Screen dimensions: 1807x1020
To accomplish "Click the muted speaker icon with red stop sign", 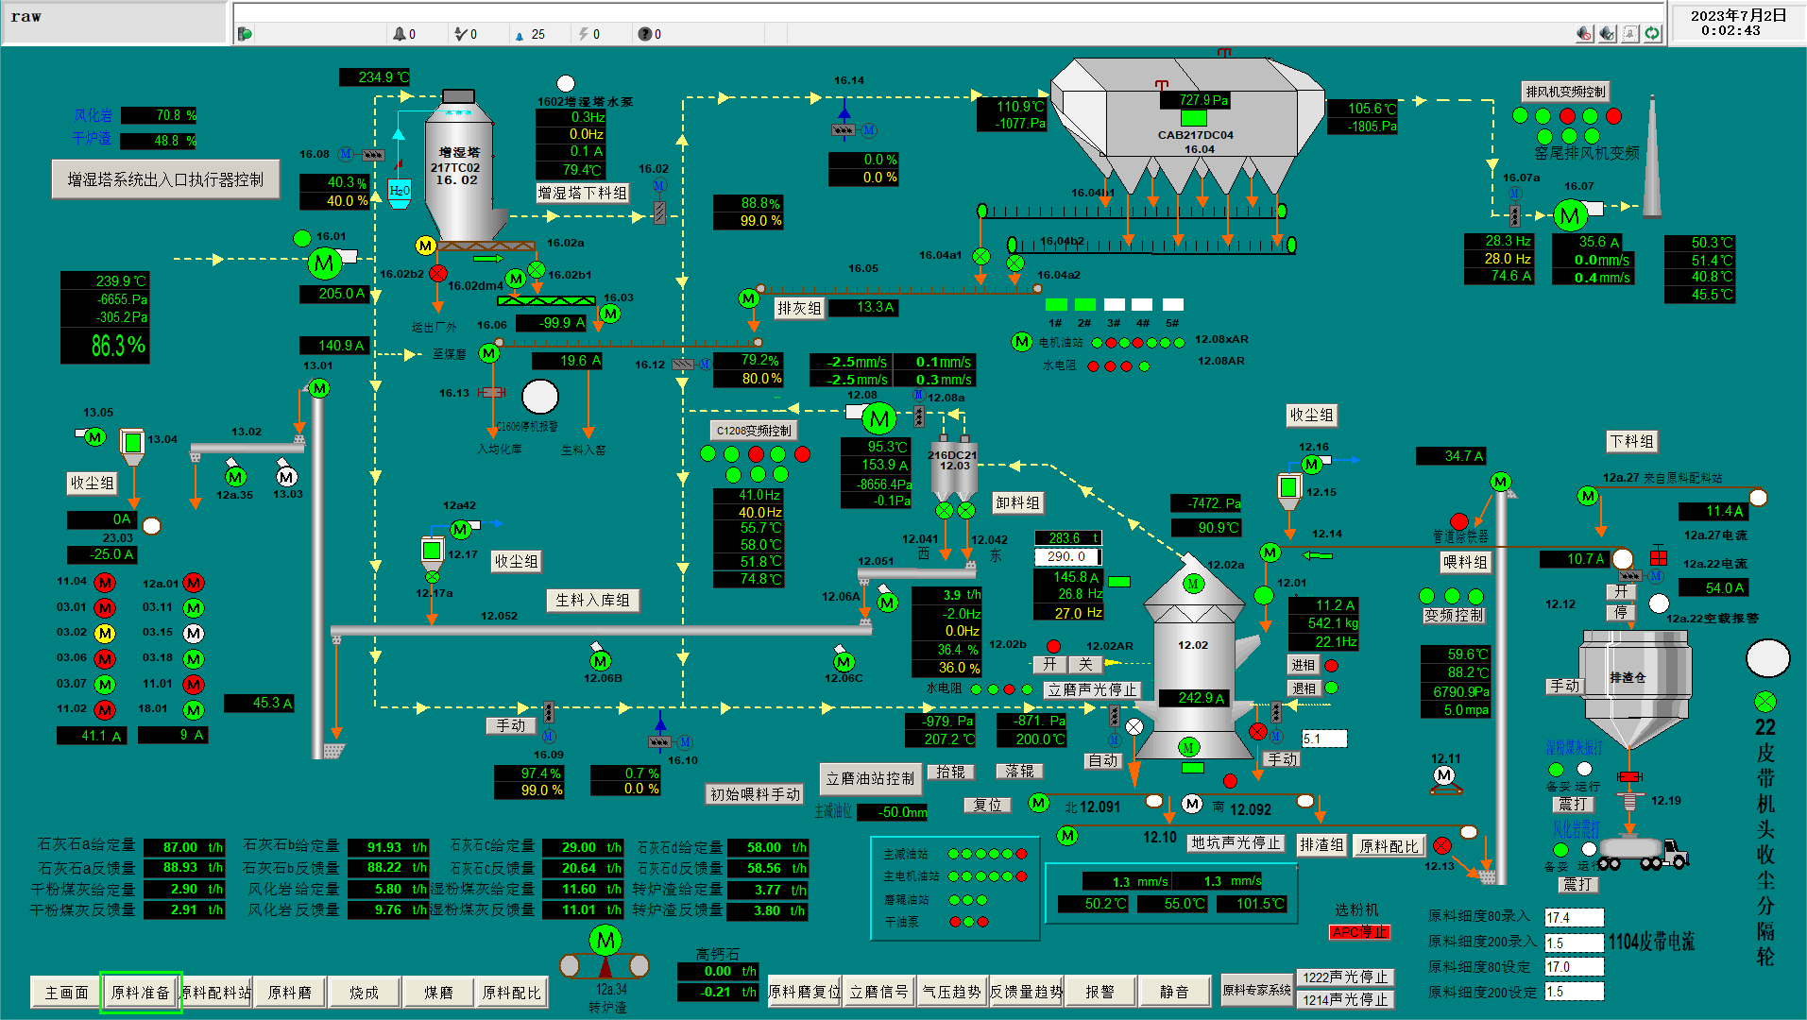I will (x=1584, y=34).
